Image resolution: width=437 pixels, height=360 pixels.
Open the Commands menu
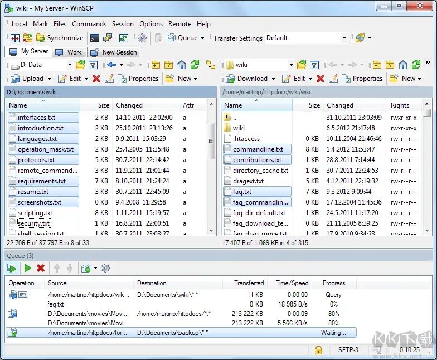[89, 24]
